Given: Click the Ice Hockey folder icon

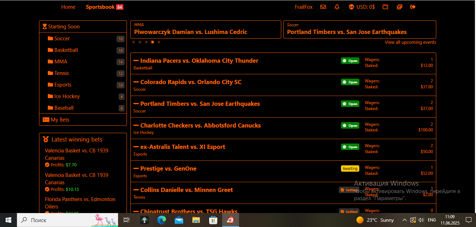Looking at the screenshot, I should 50,96.
